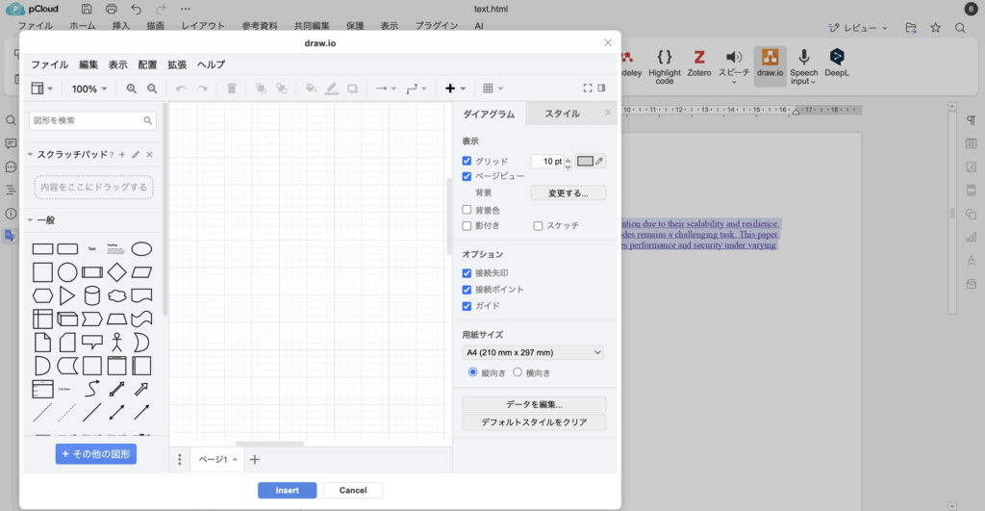Click the Zotero plugin icon

point(699,60)
